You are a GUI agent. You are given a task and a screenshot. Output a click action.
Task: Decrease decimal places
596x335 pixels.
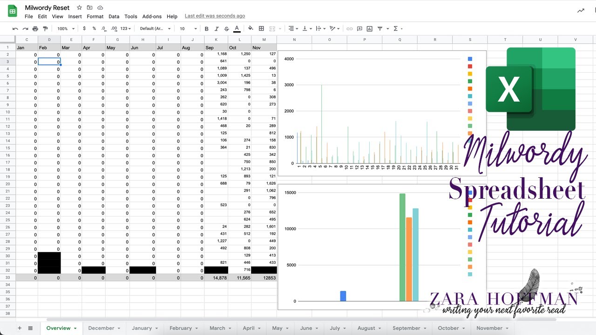(104, 29)
